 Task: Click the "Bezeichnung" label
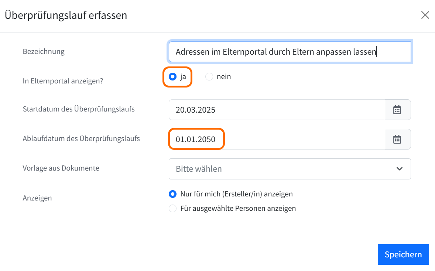tap(44, 51)
